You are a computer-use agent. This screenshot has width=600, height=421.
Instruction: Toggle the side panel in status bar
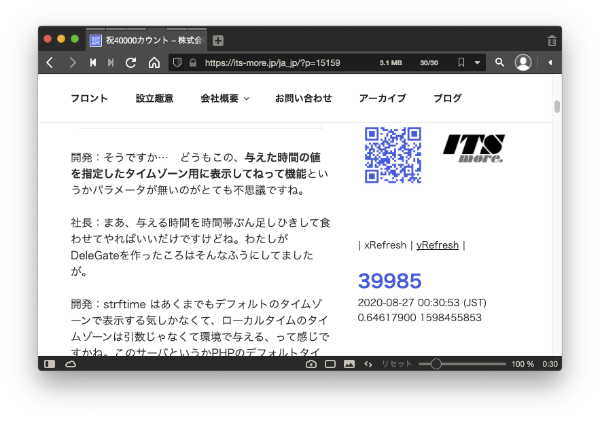point(50,364)
